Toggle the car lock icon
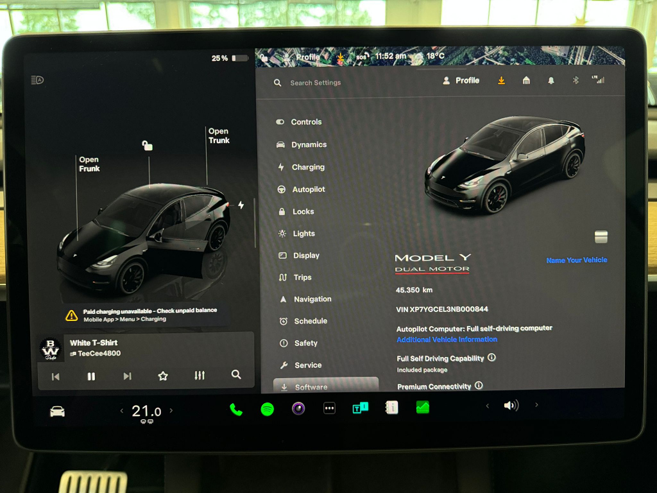 click(x=147, y=146)
